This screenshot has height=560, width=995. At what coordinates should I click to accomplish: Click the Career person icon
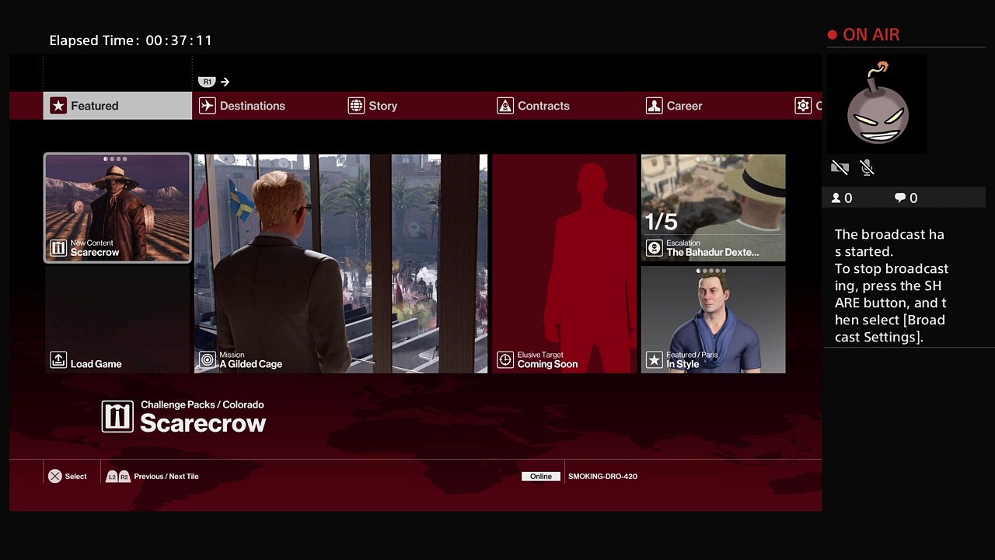click(x=655, y=106)
